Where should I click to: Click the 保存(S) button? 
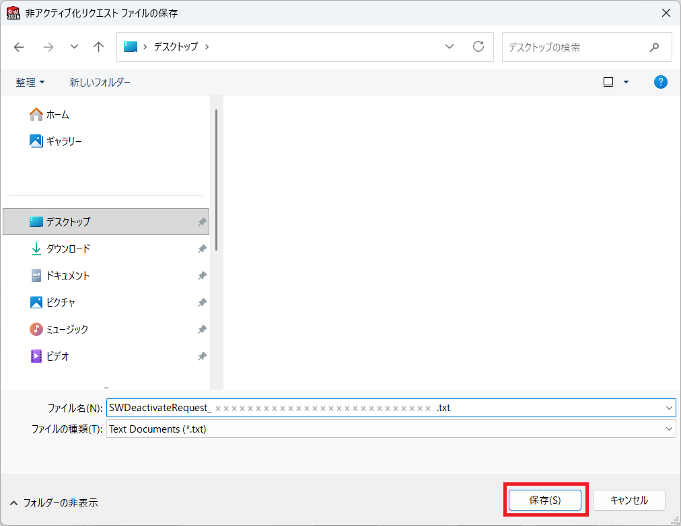[544, 500]
